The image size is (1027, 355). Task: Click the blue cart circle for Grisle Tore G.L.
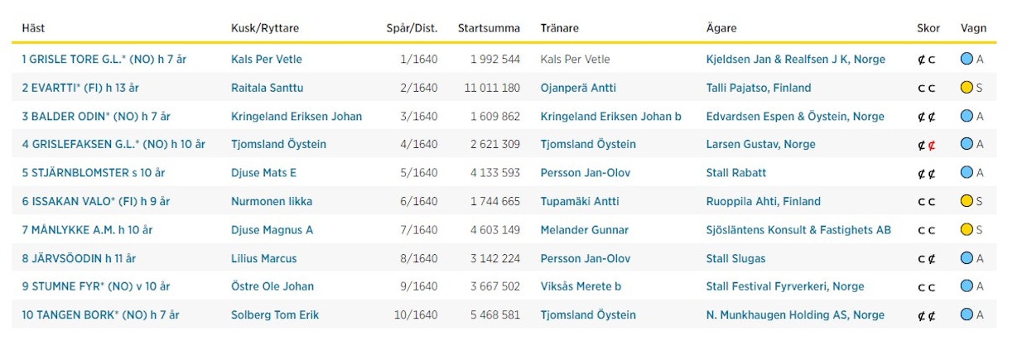(966, 60)
